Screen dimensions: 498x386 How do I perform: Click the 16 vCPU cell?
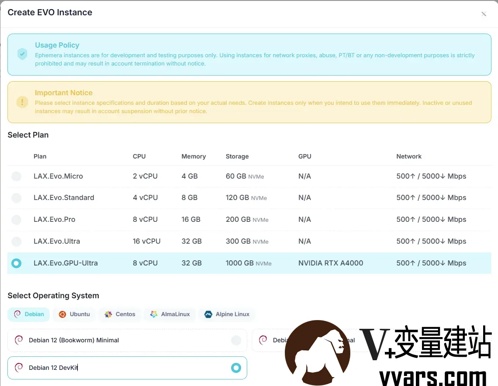click(146, 241)
